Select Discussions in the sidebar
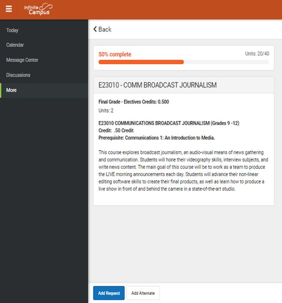The image size is (282, 303). point(18,75)
